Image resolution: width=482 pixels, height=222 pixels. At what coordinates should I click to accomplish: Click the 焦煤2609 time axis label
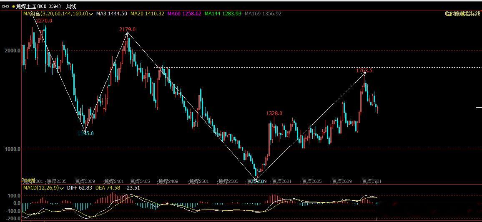point(341,181)
